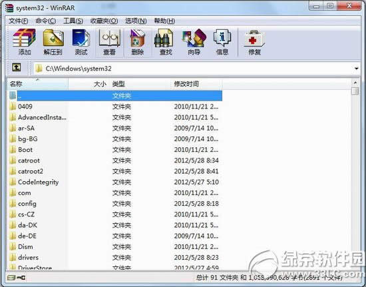Image resolution: width=366 pixels, height=287 pixels.
Task: Open the Tools (工具) menu
Action: pos(73,21)
